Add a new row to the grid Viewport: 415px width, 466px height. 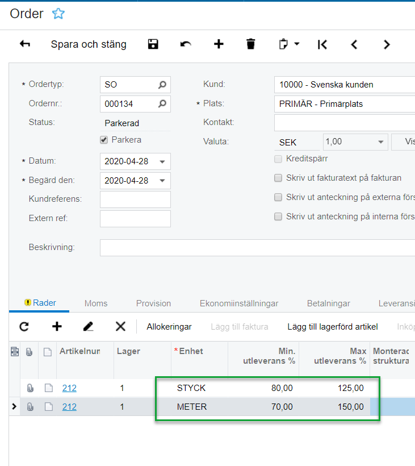57,326
